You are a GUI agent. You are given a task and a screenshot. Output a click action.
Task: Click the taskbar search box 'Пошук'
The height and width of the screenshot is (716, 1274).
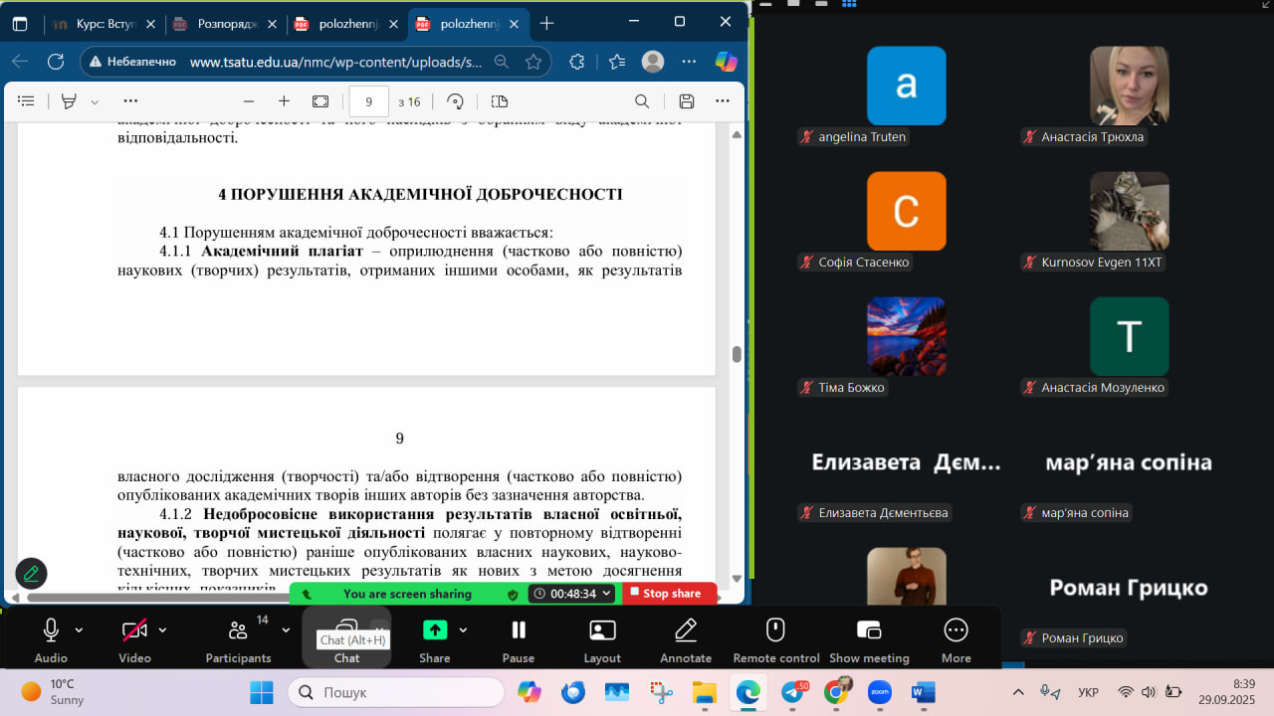pyautogui.click(x=396, y=692)
